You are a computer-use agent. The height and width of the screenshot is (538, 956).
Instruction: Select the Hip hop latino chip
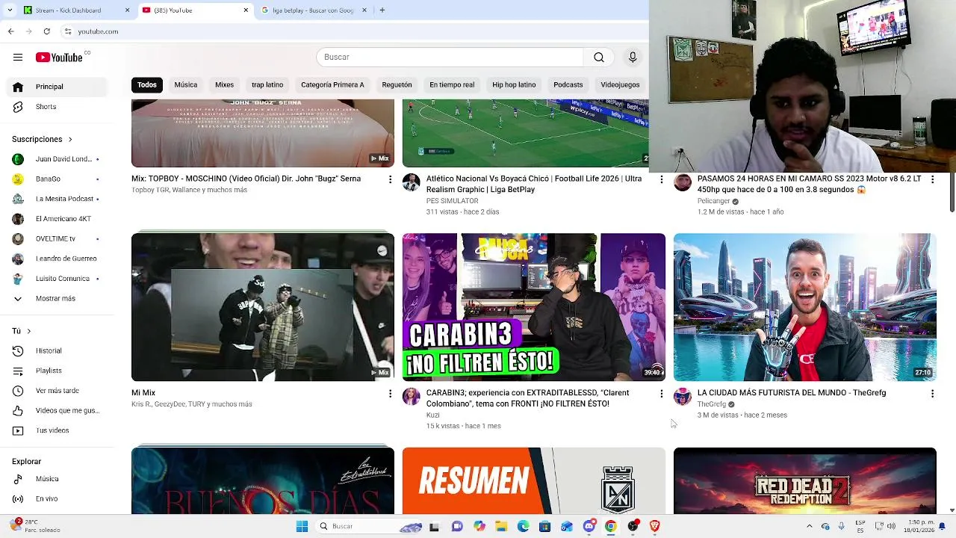pos(514,85)
